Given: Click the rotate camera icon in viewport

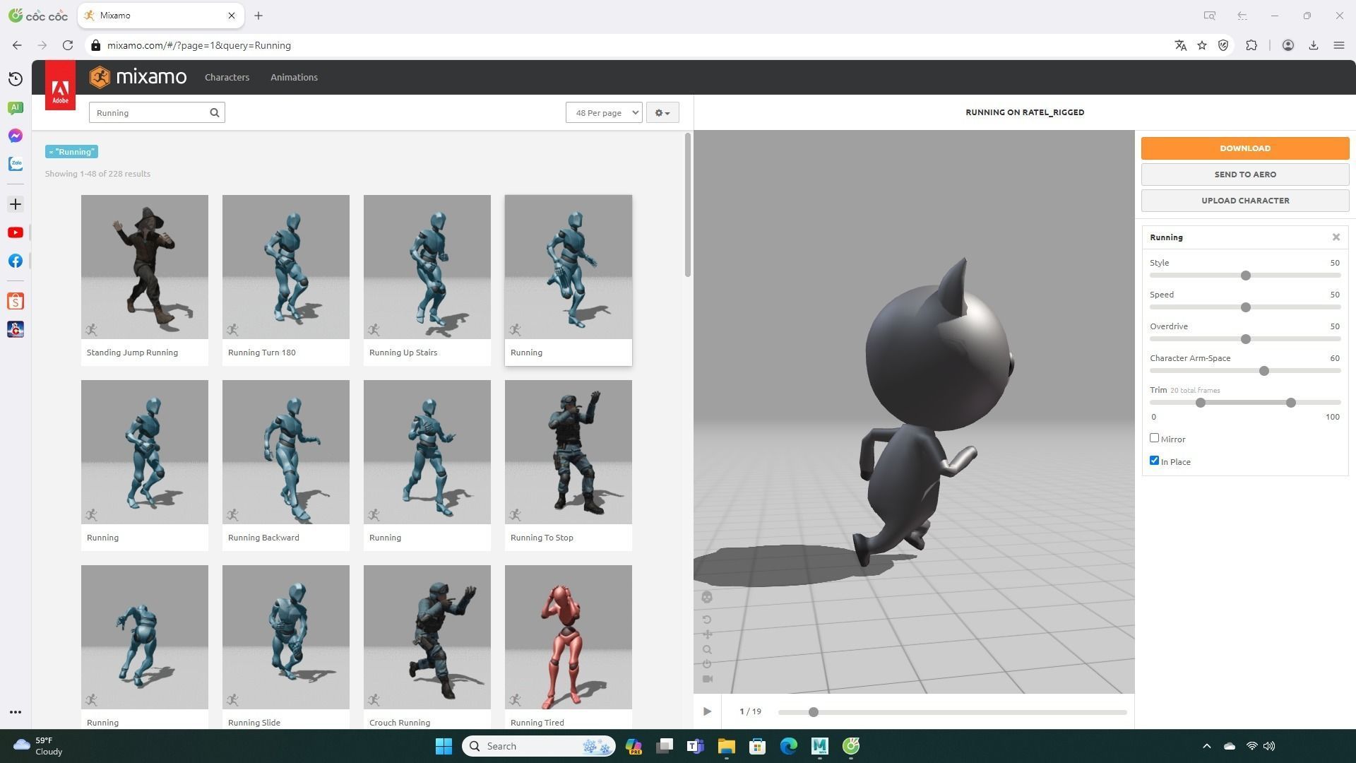Looking at the screenshot, I should click(x=707, y=620).
